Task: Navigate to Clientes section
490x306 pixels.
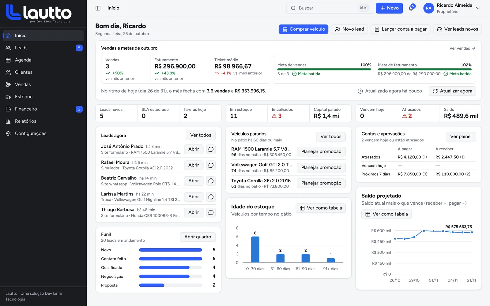Action: pyautogui.click(x=43, y=72)
